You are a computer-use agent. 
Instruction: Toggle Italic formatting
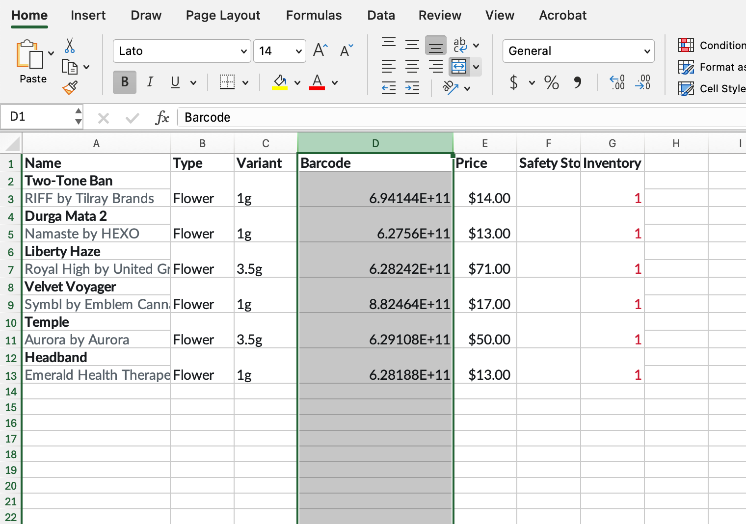pyautogui.click(x=150, y=82)
